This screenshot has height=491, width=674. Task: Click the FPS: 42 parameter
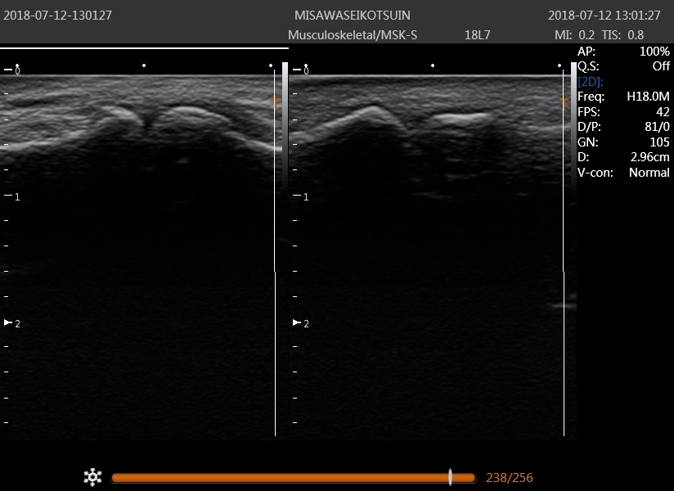pyautogui.click(x=623, y=112)
